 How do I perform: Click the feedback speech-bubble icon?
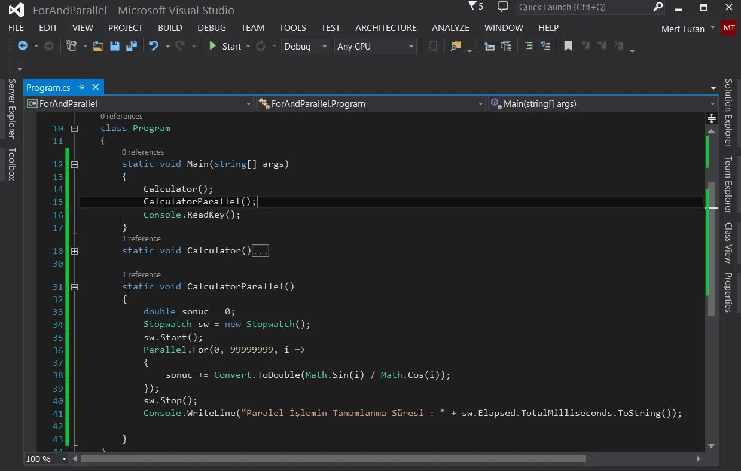(x=503, y=7)
